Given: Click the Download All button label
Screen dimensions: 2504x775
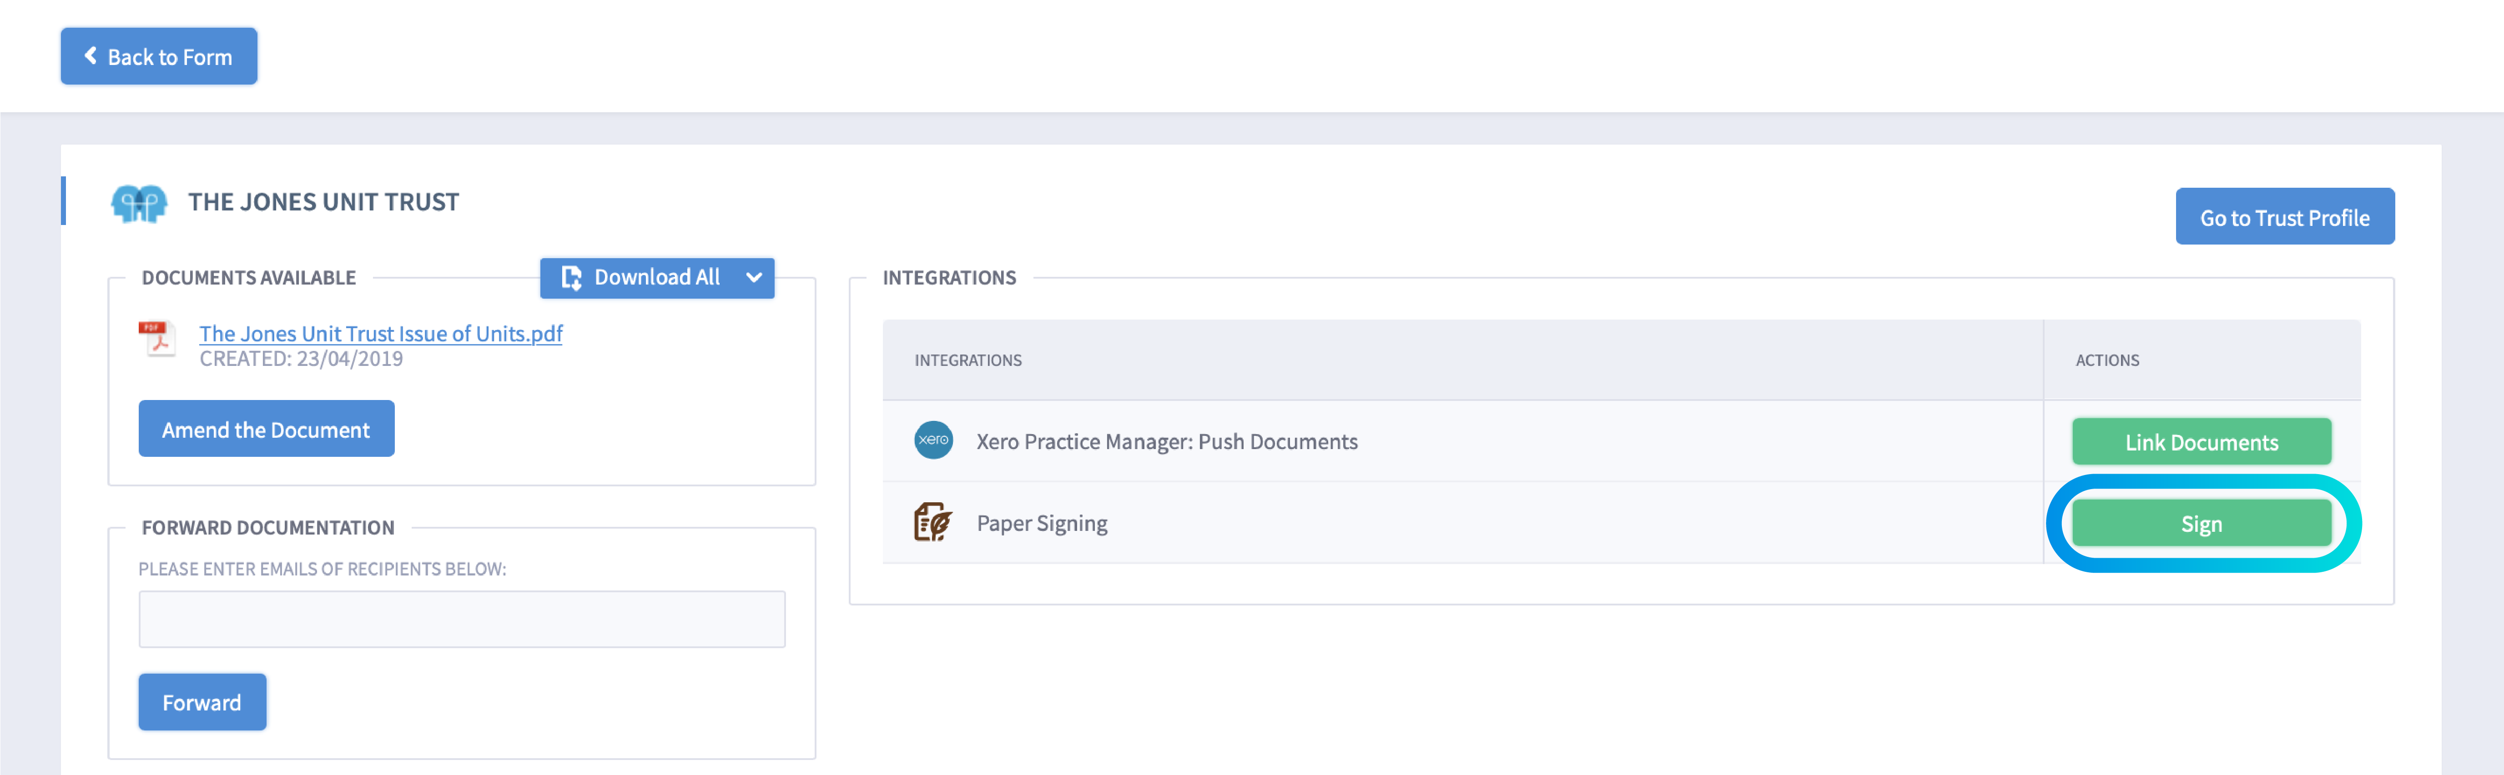Looking at the screenshot, I should tap(657, 278).
